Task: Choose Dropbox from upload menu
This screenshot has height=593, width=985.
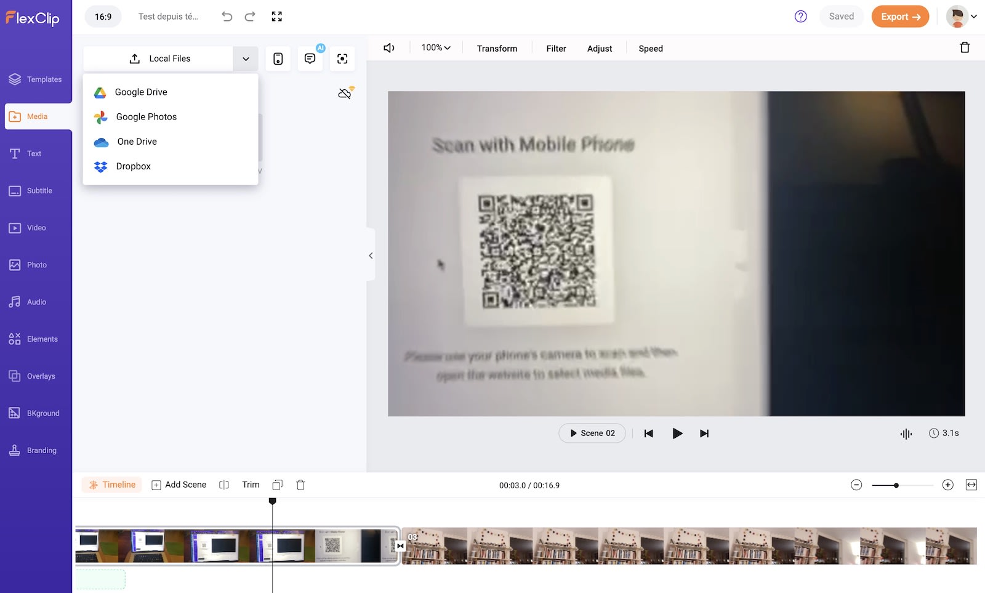Action: (171, 166)
